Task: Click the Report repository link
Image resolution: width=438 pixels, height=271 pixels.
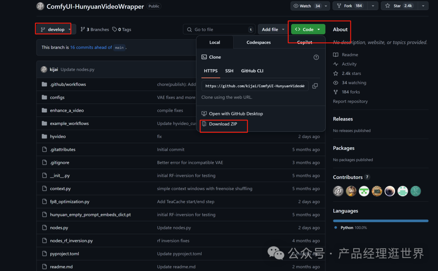Action: pyautogui.click(x=350, y=102)
